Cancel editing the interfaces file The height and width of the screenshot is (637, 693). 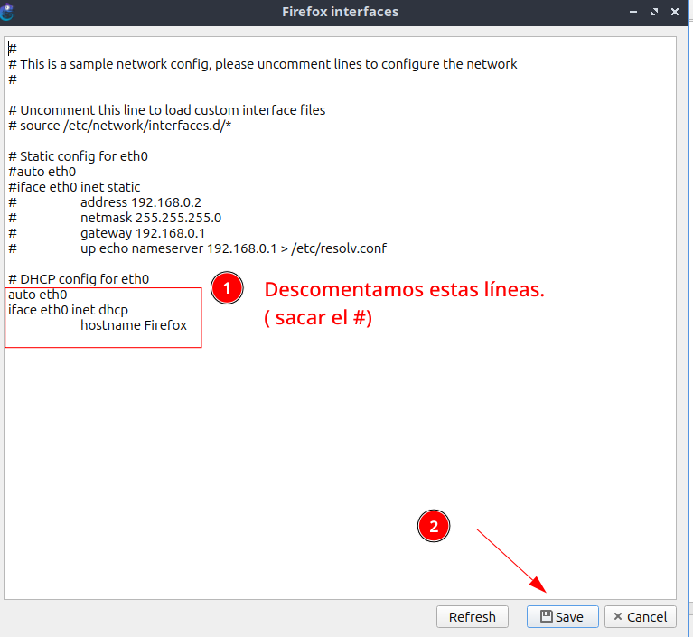coord(640,616)
